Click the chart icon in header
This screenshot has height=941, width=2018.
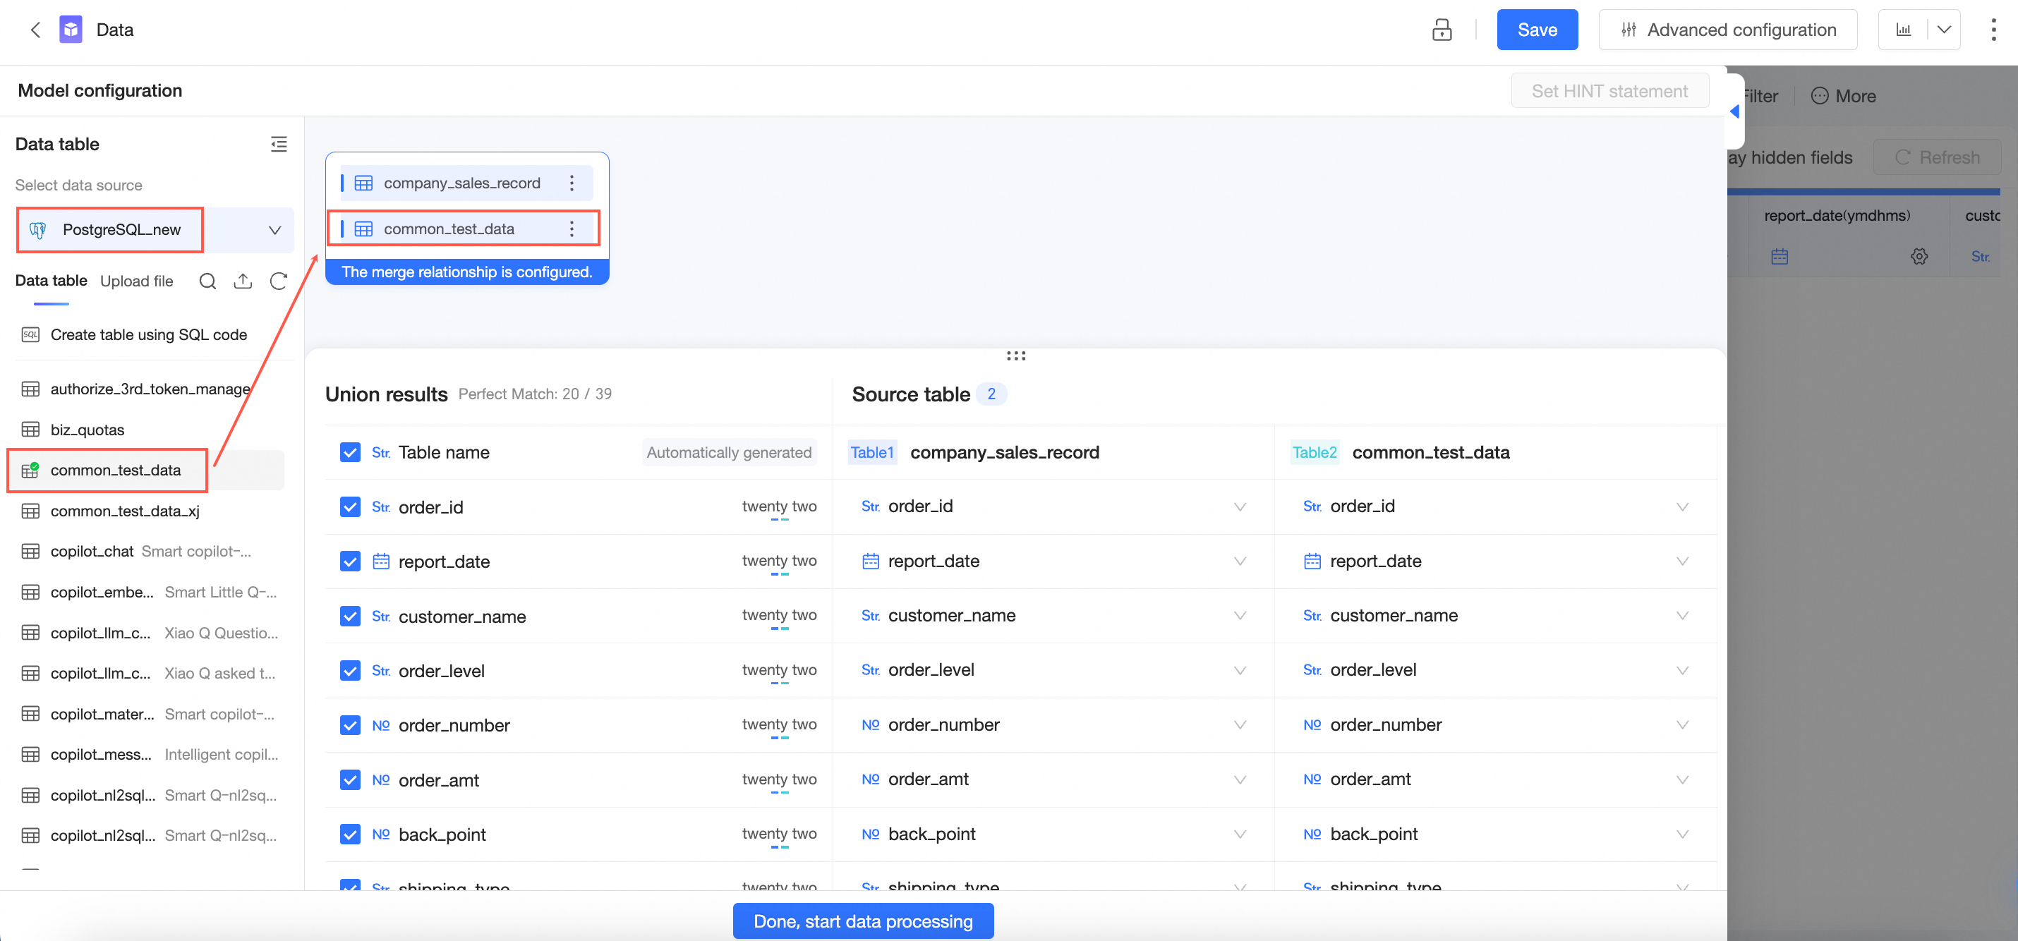pos(1903,30)
